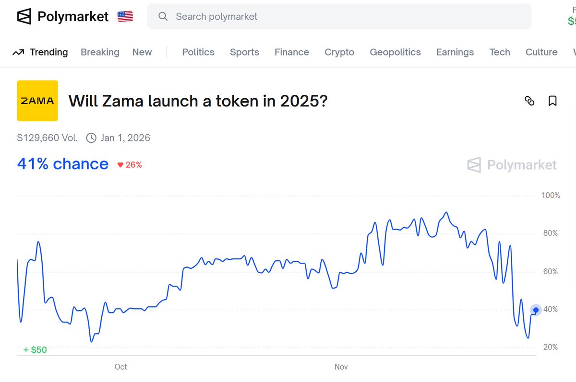Click the blue current-price chart marker
Viewport: 576px width, 382px height.
[536, 310]
